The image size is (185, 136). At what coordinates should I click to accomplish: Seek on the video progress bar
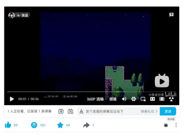(92, 92)
